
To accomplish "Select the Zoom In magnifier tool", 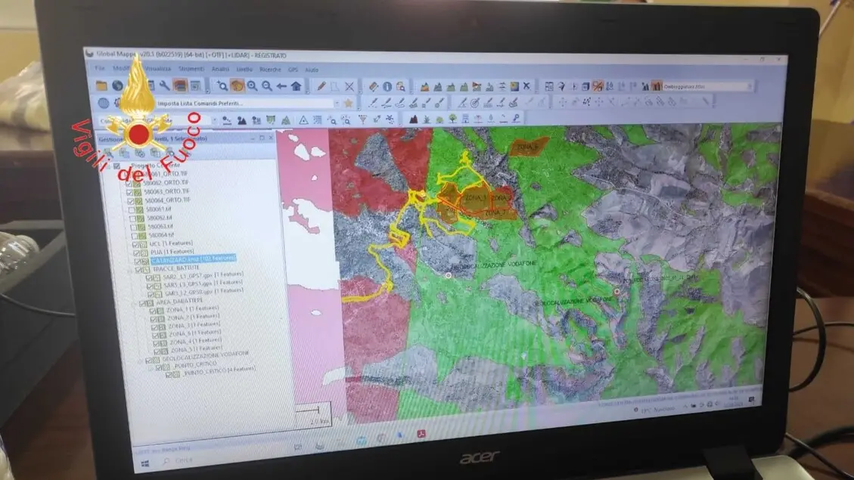I will point(252,85).
